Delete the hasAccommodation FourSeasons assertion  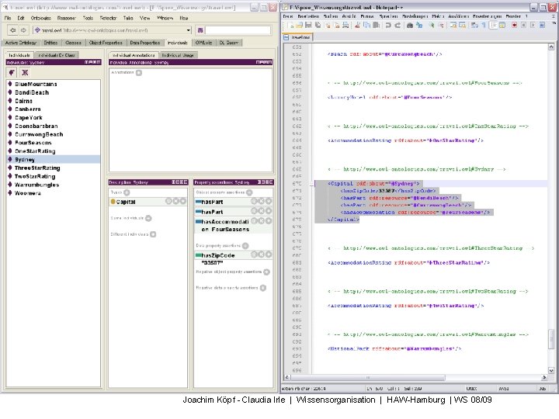pyautogui.click(x=261, y=221)
